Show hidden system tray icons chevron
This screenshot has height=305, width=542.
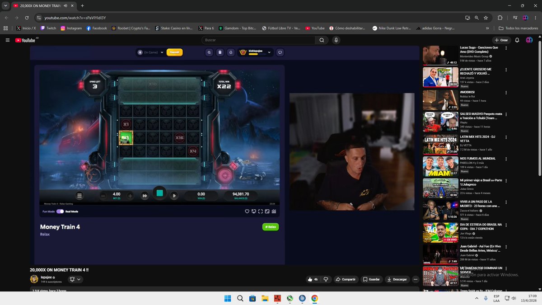click(x=476, y=298)
